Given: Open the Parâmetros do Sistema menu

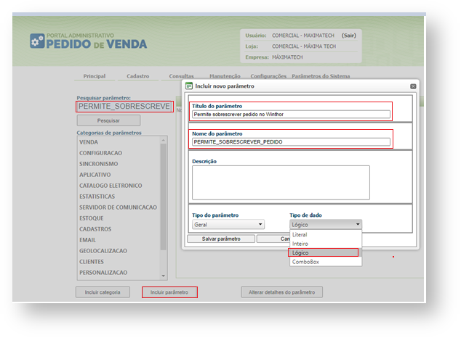Looking at the screenshot, I should 321,76.
